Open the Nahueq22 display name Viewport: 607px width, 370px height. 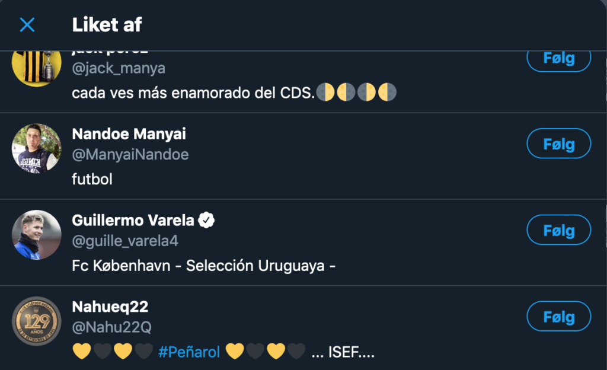[110, 307]
